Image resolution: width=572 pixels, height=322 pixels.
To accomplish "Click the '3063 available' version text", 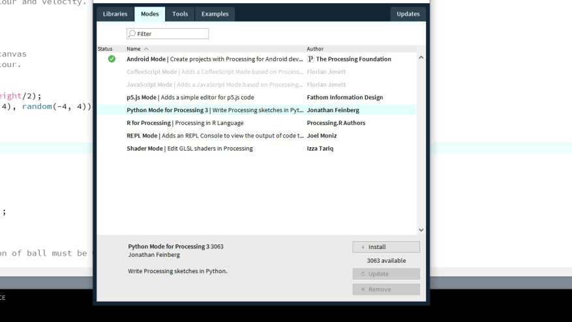I will click(386, 260).
